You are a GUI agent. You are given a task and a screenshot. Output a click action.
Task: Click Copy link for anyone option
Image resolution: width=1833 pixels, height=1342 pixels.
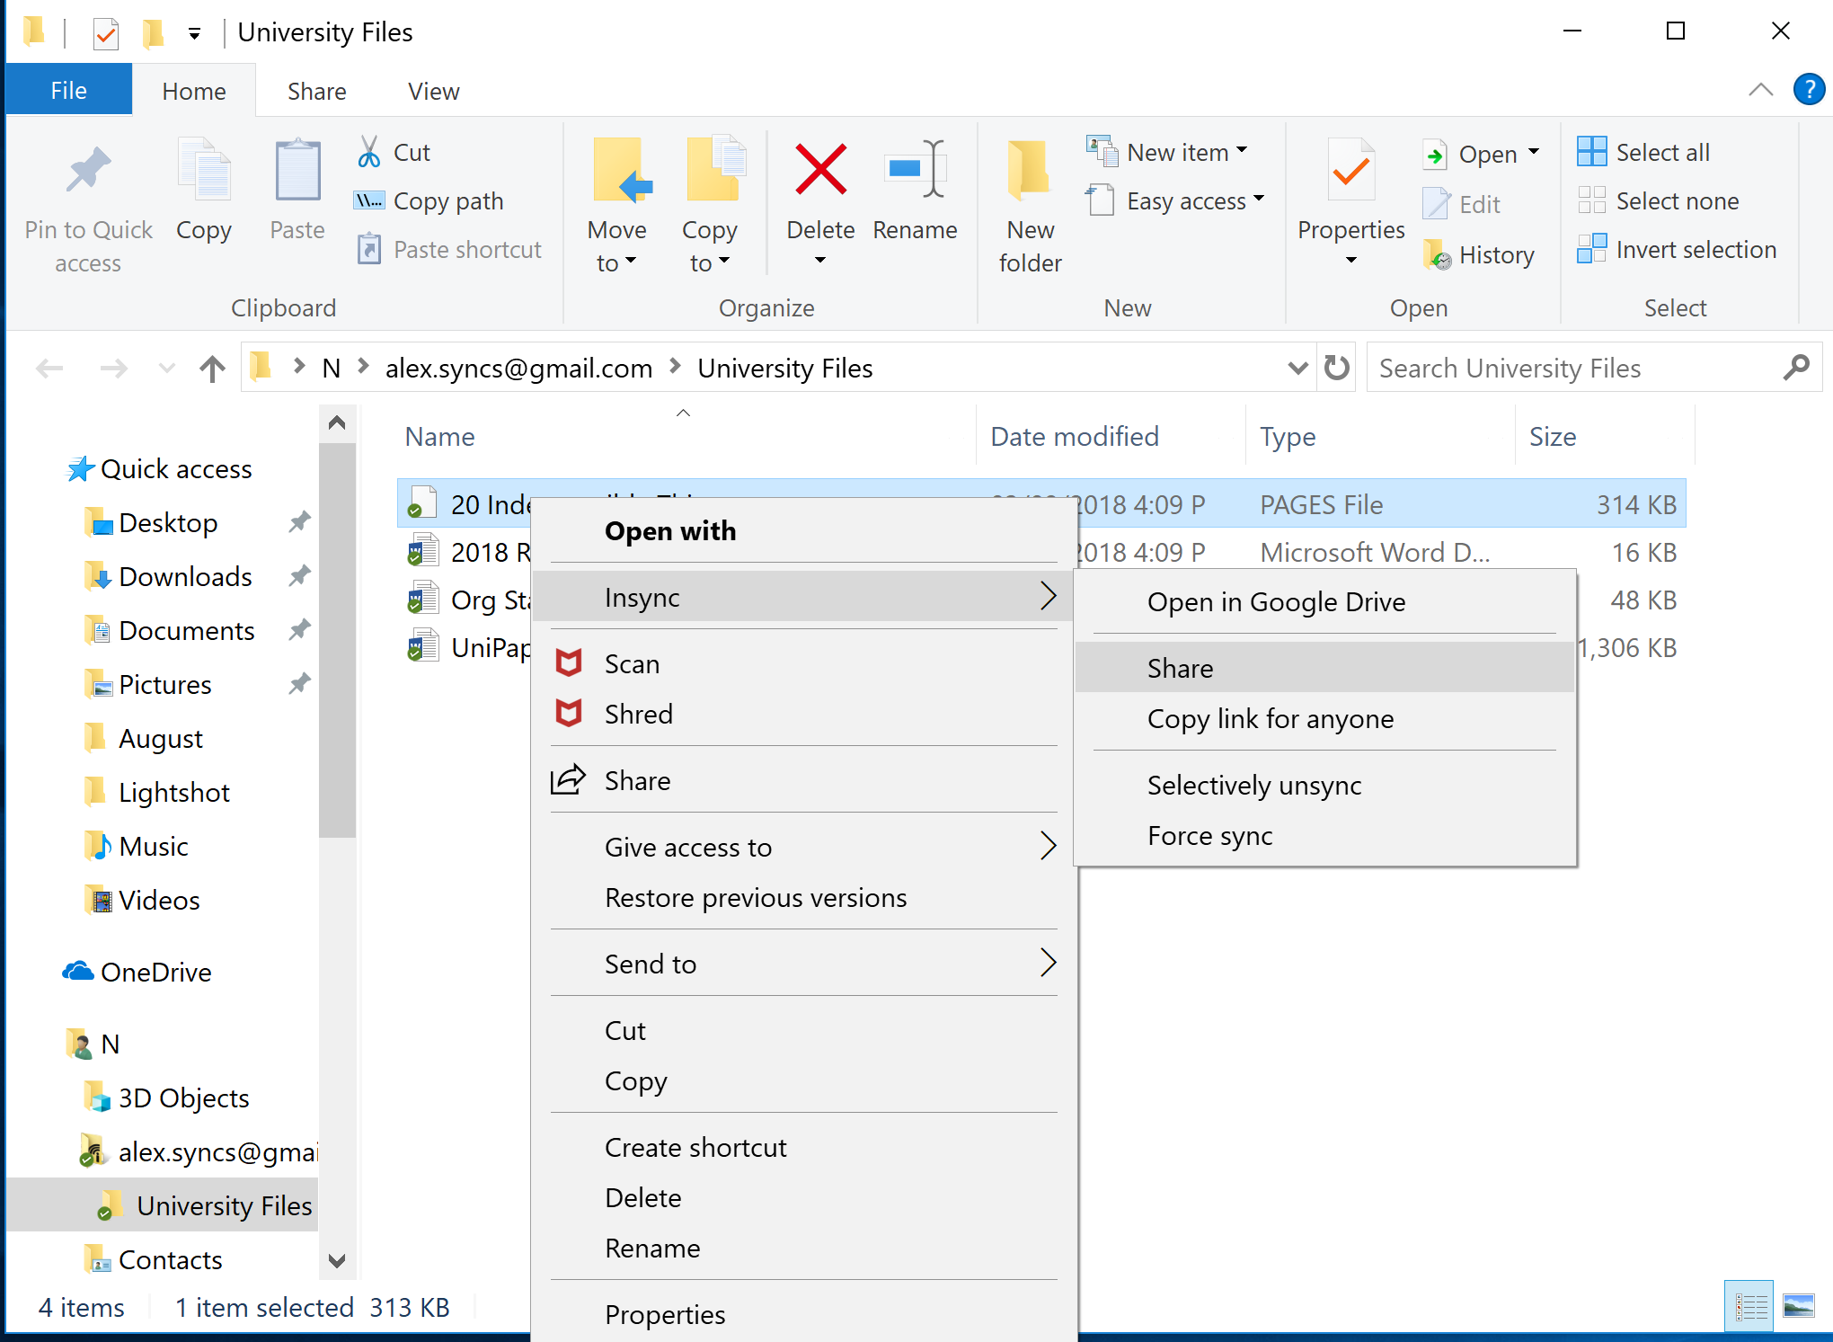(x=1271, y=719)
